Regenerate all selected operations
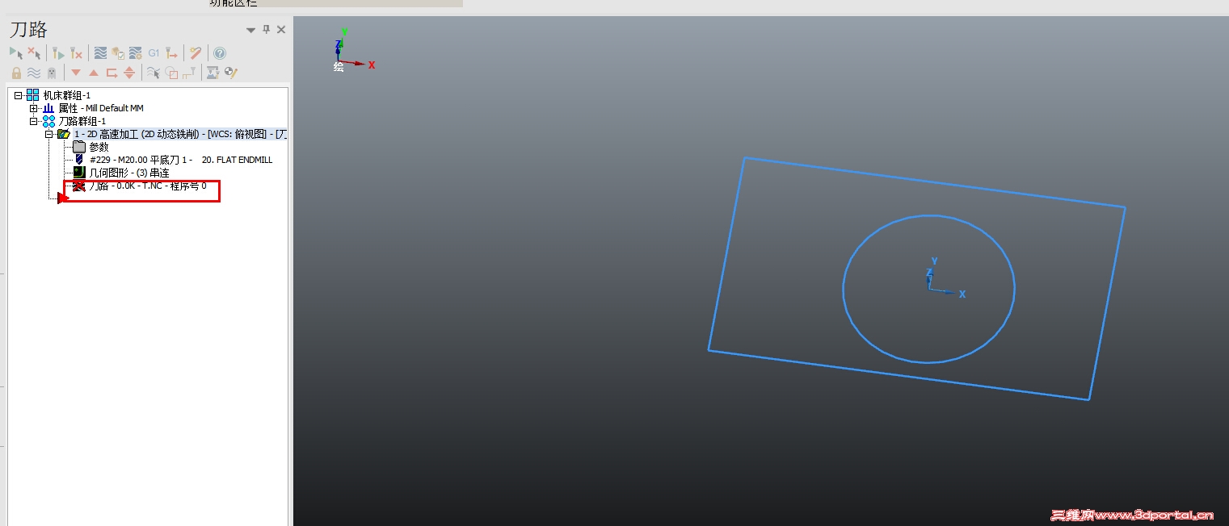The image size is (1229, 526). pos(57,53)
